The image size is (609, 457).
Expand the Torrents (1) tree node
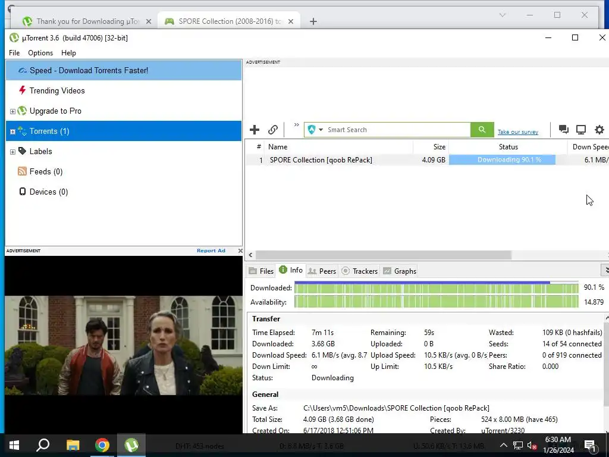(12, 132)
